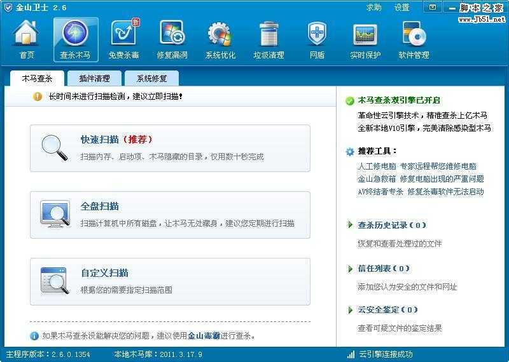Screen dimensions: 509x362
Task: Expand arrow beside 查杀历史记录
Action: (x=350, y=225)
